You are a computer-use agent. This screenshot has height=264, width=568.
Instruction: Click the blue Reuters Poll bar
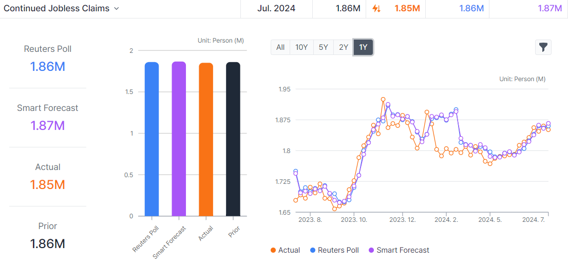tap(152, 139)
